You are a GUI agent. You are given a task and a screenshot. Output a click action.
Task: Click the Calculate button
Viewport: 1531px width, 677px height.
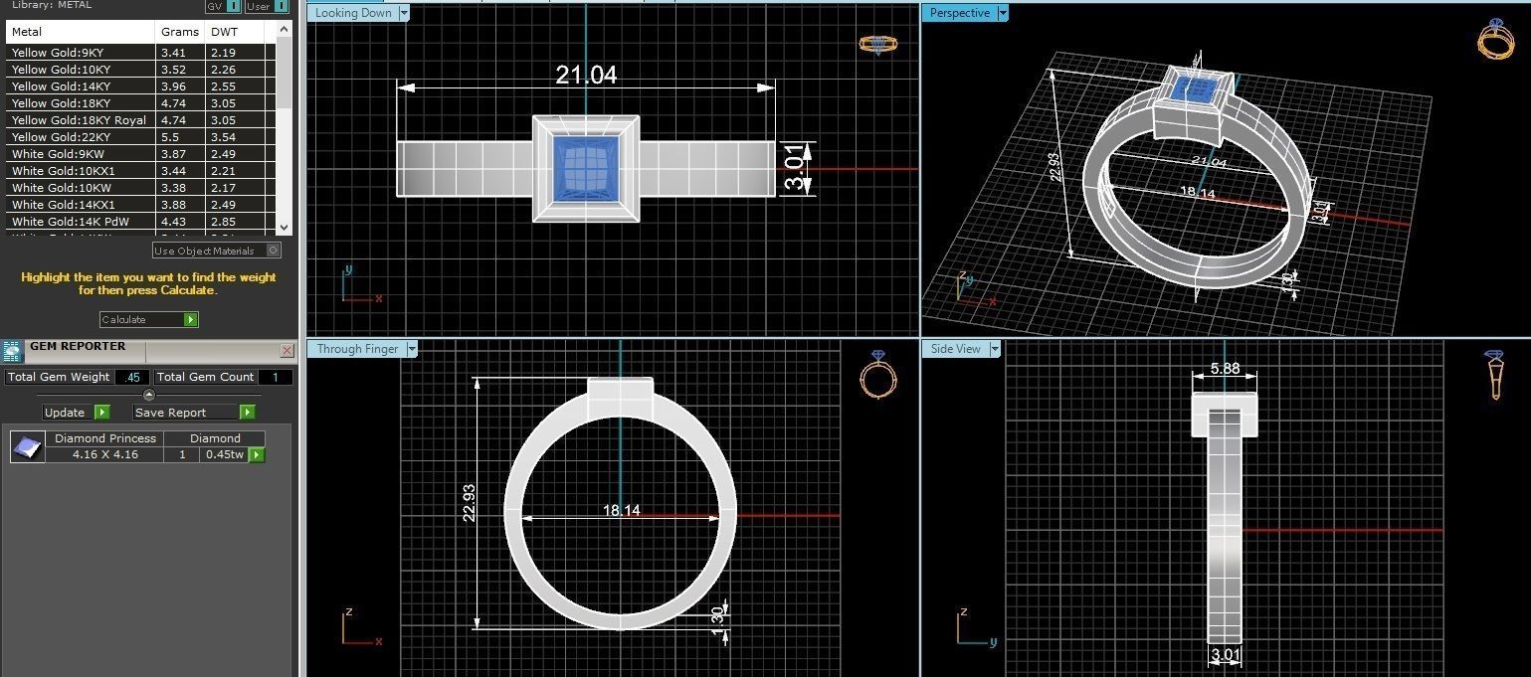(148, 319)
